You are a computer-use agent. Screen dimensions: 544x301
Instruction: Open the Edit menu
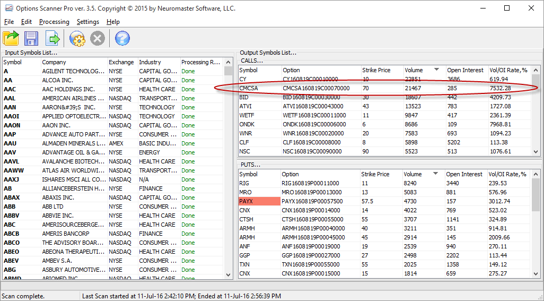(27, 22)
